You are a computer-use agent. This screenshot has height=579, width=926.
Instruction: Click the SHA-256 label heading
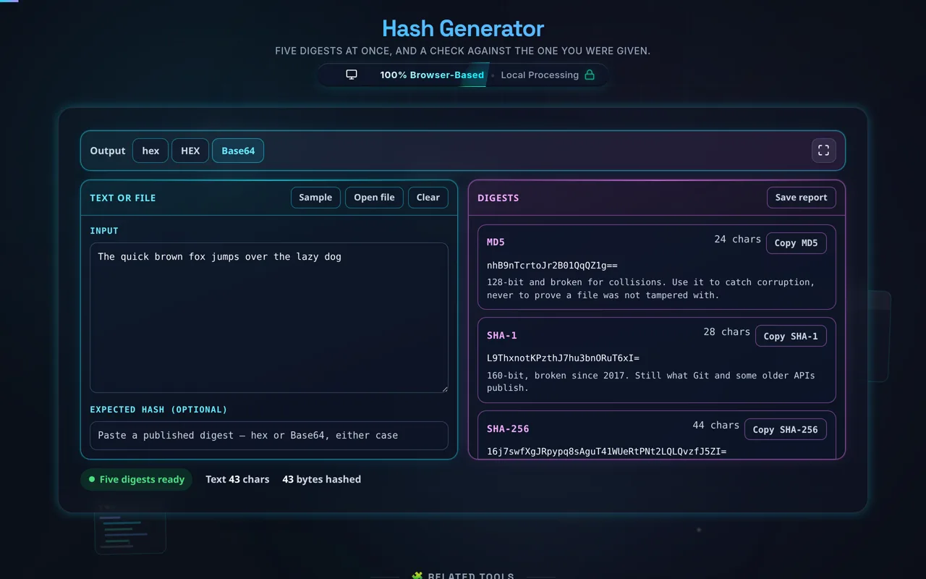(508, 428)
